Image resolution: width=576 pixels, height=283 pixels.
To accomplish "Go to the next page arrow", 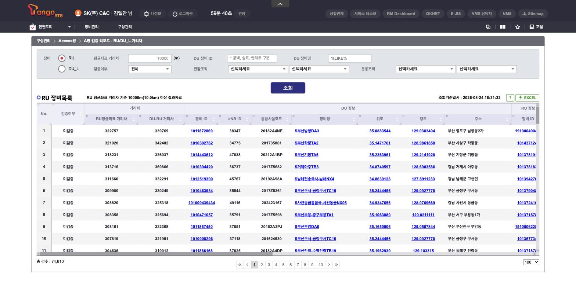I will pos(329,265).
